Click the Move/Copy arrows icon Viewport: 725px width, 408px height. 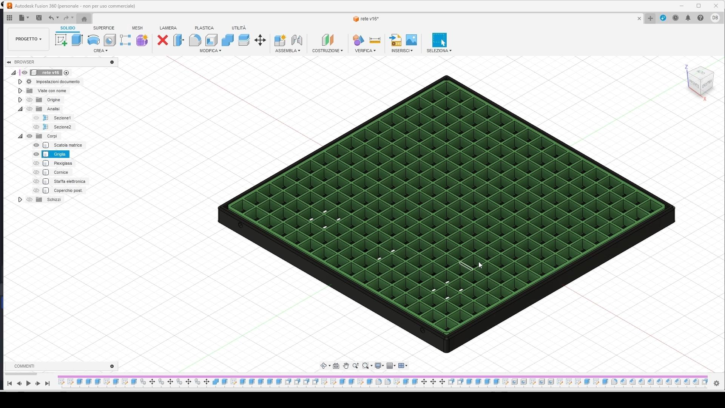tap(260, 40)
